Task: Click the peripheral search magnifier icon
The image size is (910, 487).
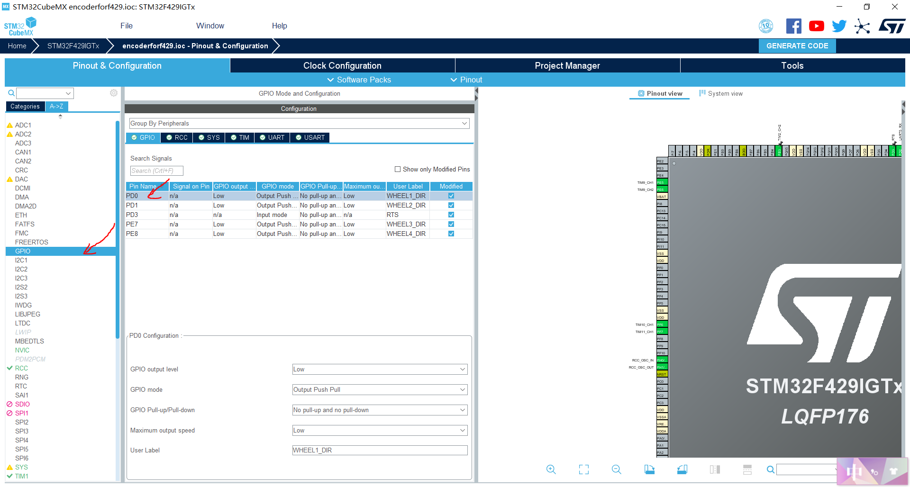Action: click(x=11, y=93)
